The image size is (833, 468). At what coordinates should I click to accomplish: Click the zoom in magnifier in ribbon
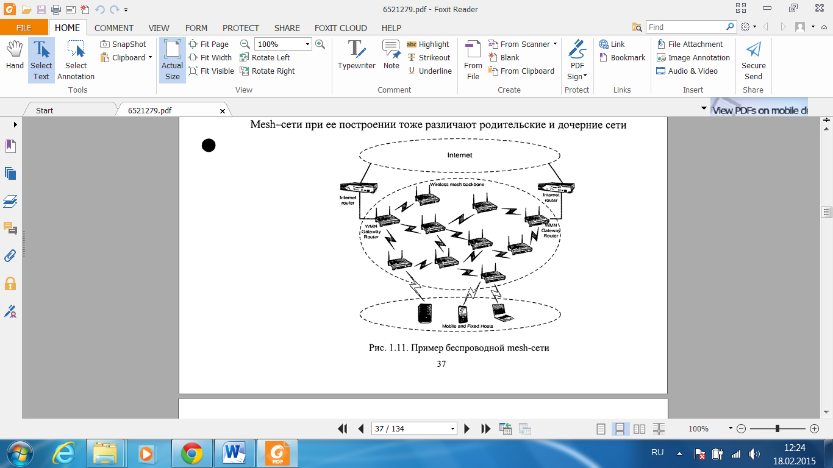(x=320, y=44)
